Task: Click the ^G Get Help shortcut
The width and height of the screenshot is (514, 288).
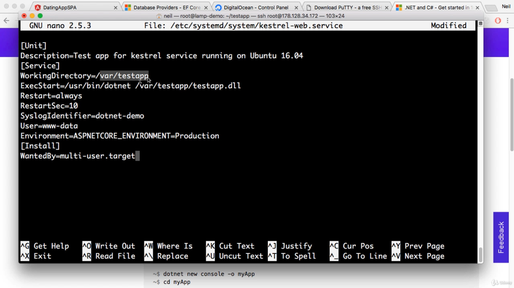Action: coord(45,246)
